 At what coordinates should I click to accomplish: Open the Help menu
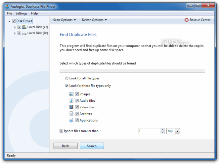coord(34,14)
